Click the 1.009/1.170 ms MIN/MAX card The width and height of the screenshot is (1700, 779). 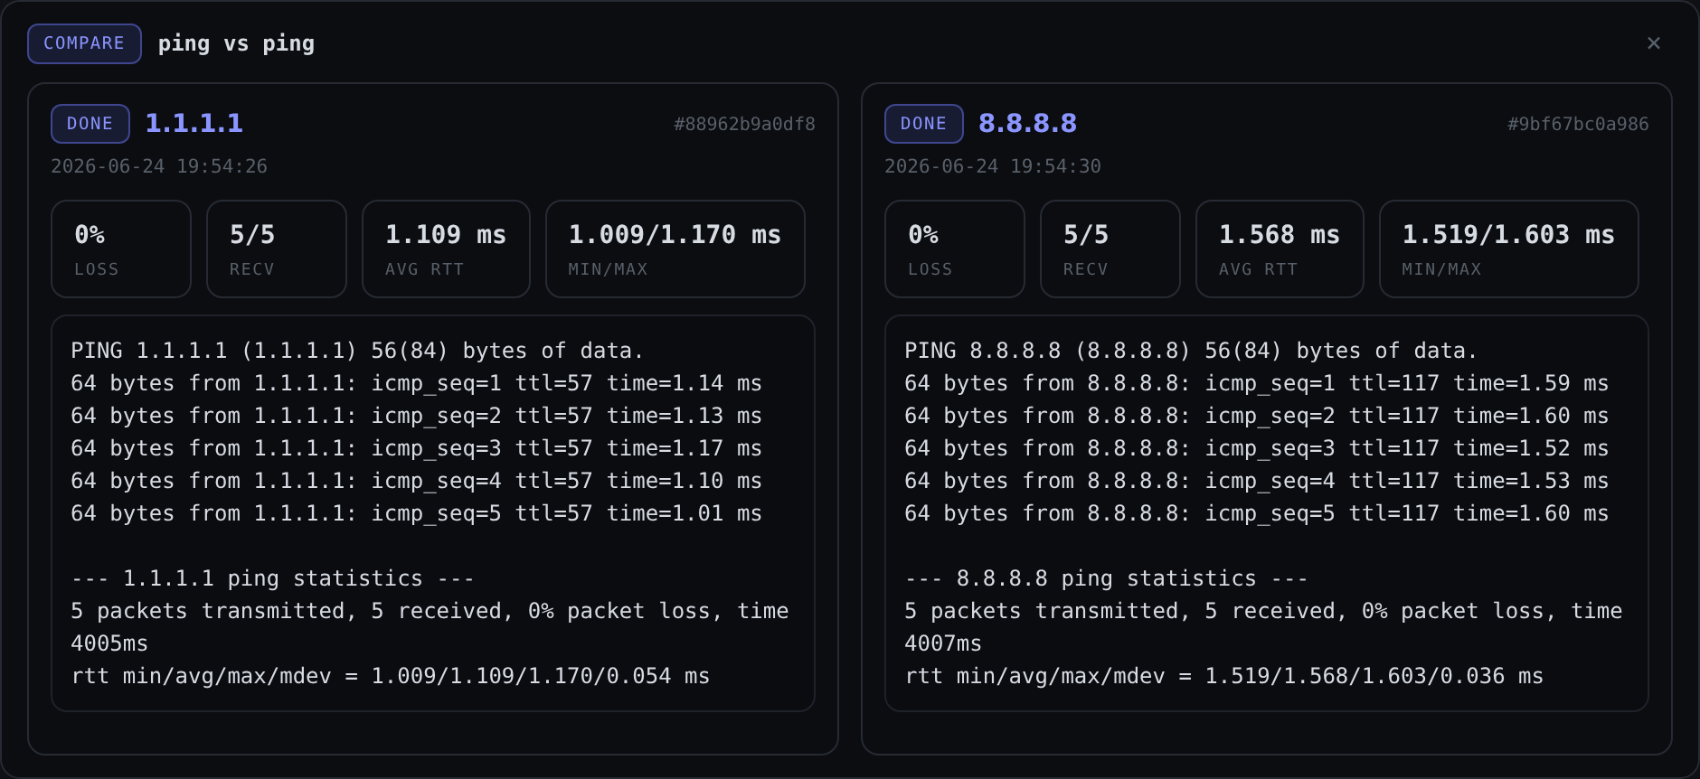point(675,249)
